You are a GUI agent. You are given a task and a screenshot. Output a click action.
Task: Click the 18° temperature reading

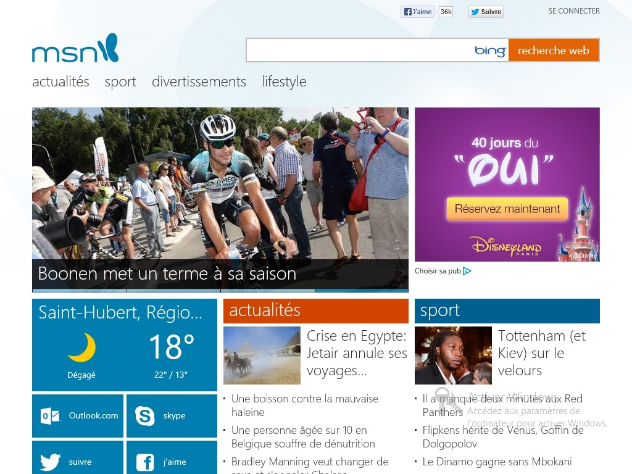pyautogui.click(x=172, y=347)
